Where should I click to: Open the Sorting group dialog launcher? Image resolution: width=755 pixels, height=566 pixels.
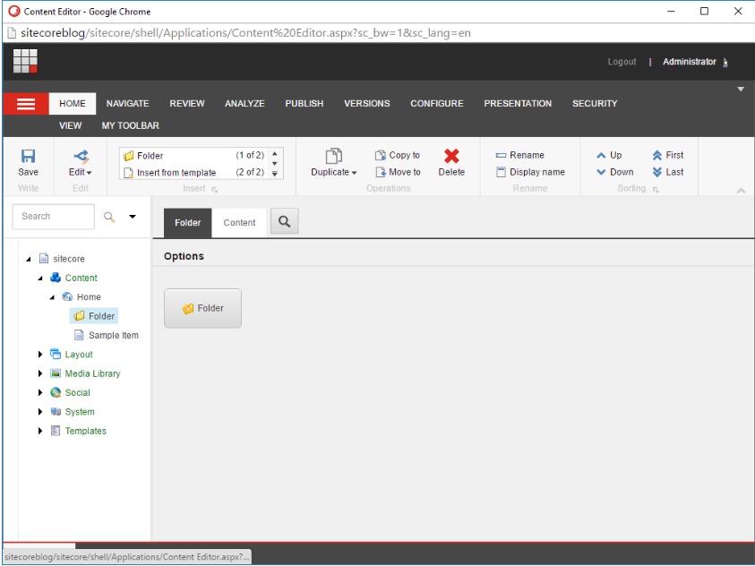tap(656, 190)
